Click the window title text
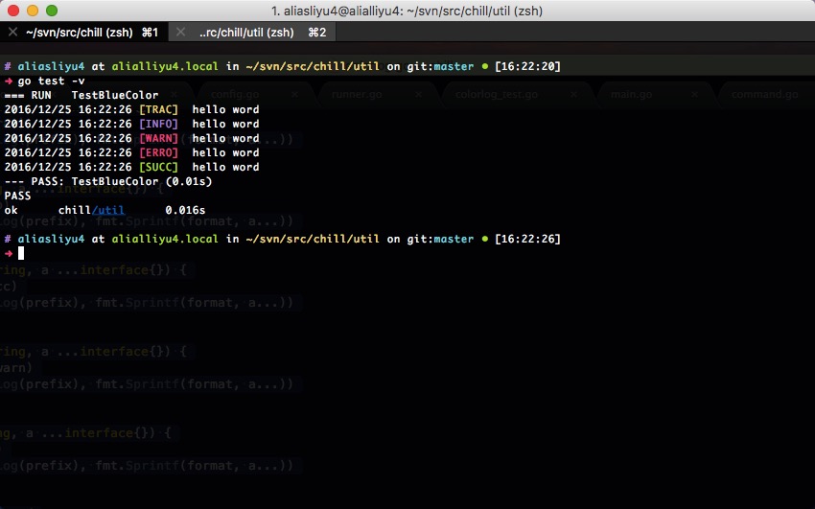Viewport: 815px width, 509px height. point(407,11)
